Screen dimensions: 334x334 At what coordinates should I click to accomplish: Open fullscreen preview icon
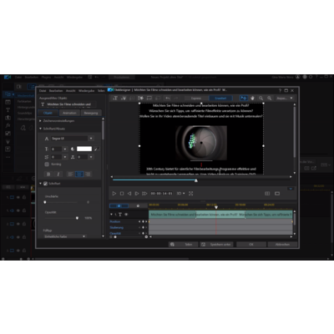coord(191,194)
